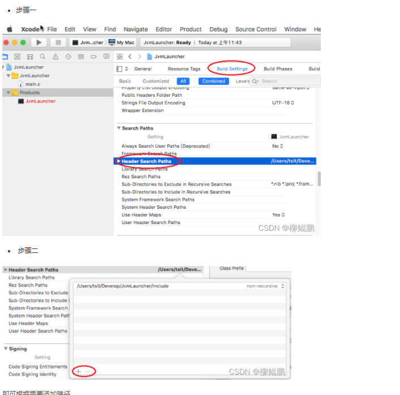Open the Source Control menu
The image size is (400, 395).
256,29
